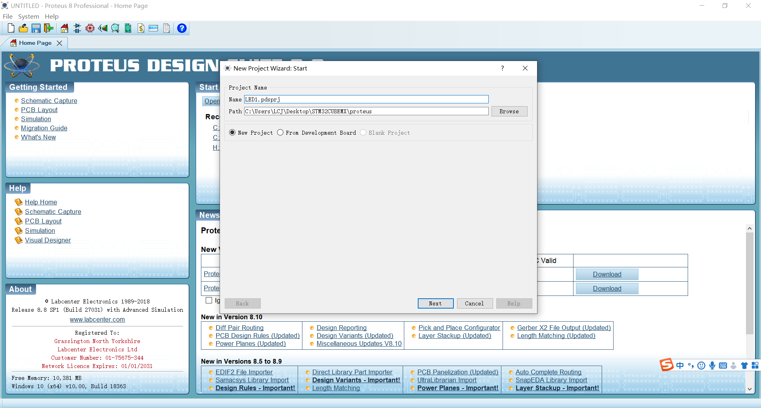Open the Migration Guide link
Viewport: 761px width, 408px height.
[x=44, y=128]
